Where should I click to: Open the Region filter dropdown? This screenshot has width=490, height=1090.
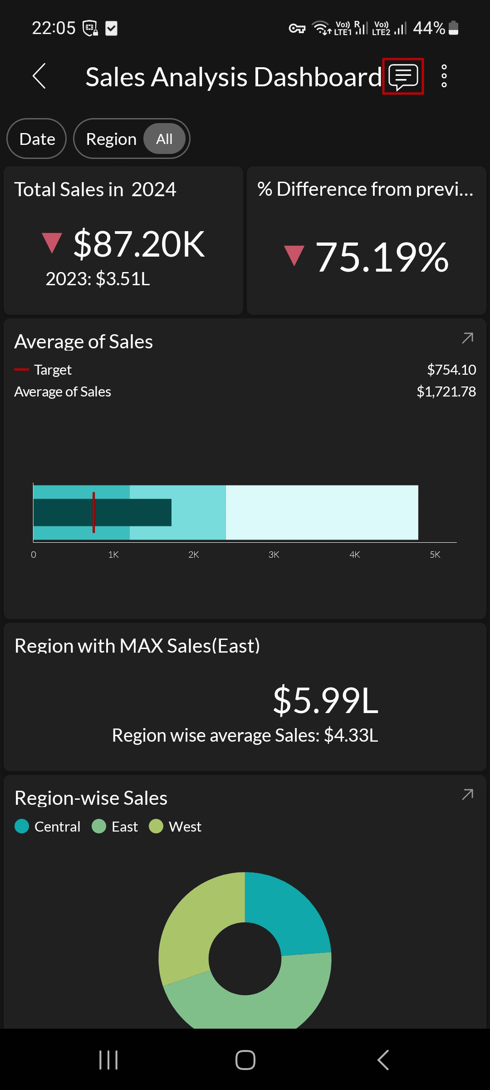(x=111, y=139)
